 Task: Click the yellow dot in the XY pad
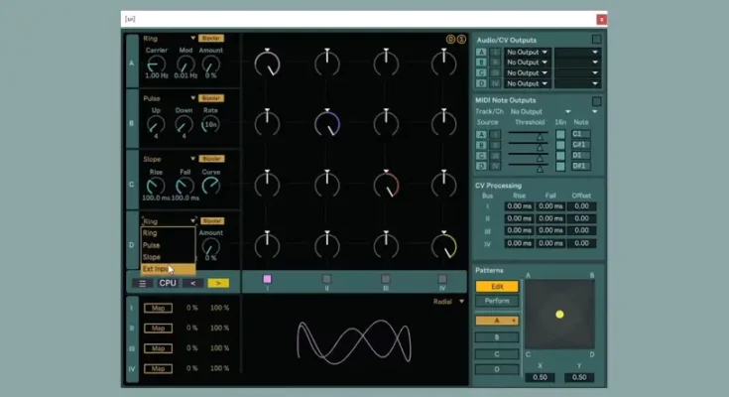click(x=559, y=314)
